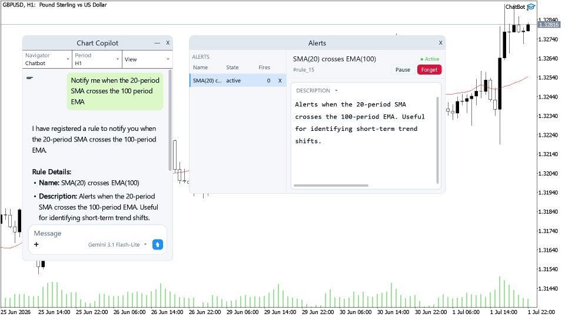Click the 1.32816 current price label
The image size is (565, 317).
pyautogui.click(x=549, y=25)
